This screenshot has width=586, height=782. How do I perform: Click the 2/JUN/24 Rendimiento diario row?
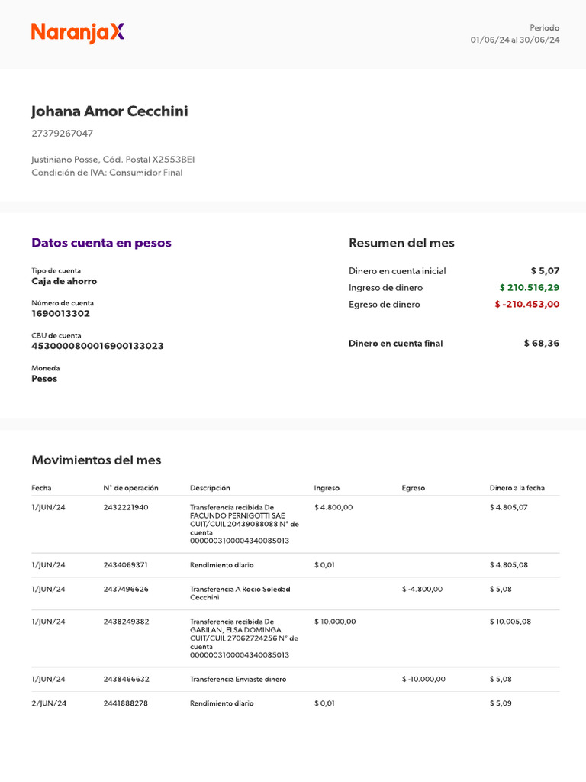[x=295, y=703]
